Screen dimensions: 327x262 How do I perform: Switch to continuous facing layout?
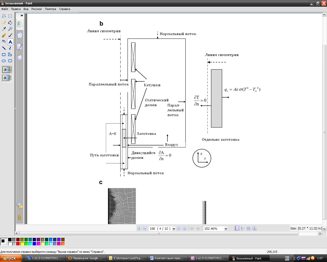click(x=249, y=228)
